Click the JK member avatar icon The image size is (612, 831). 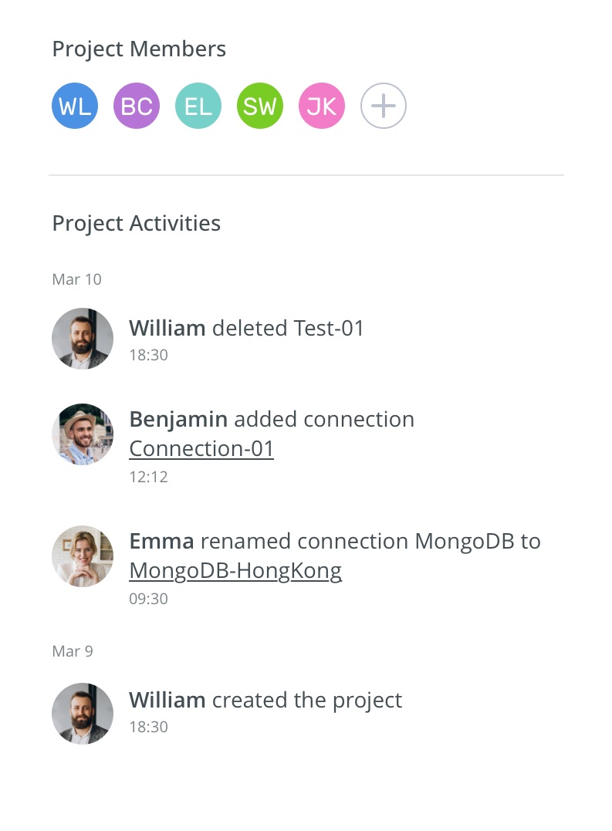click(x=321, y=106)
